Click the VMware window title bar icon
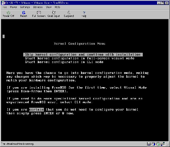170x147 pixels. pyautogui.click(x=3, y=3)
